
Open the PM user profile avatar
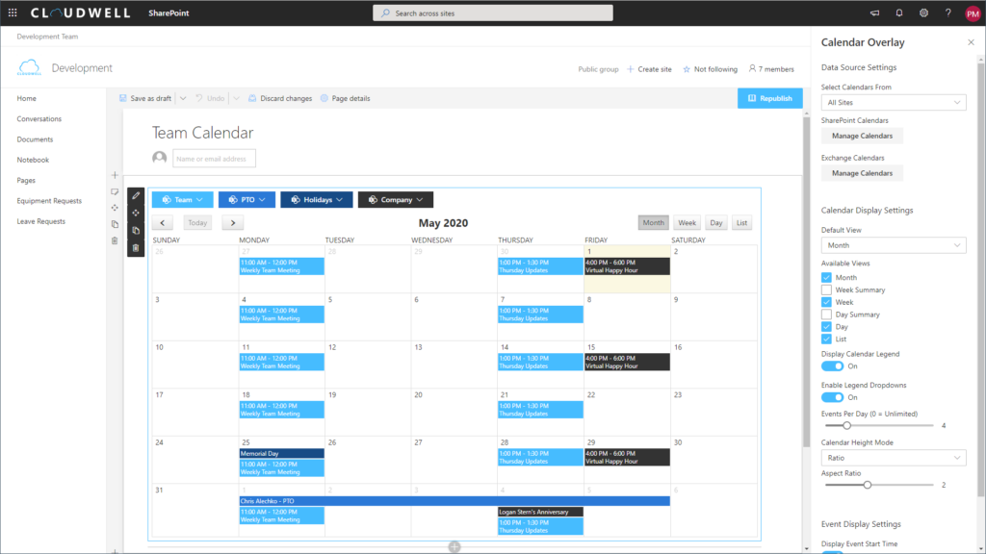(973, 13)
